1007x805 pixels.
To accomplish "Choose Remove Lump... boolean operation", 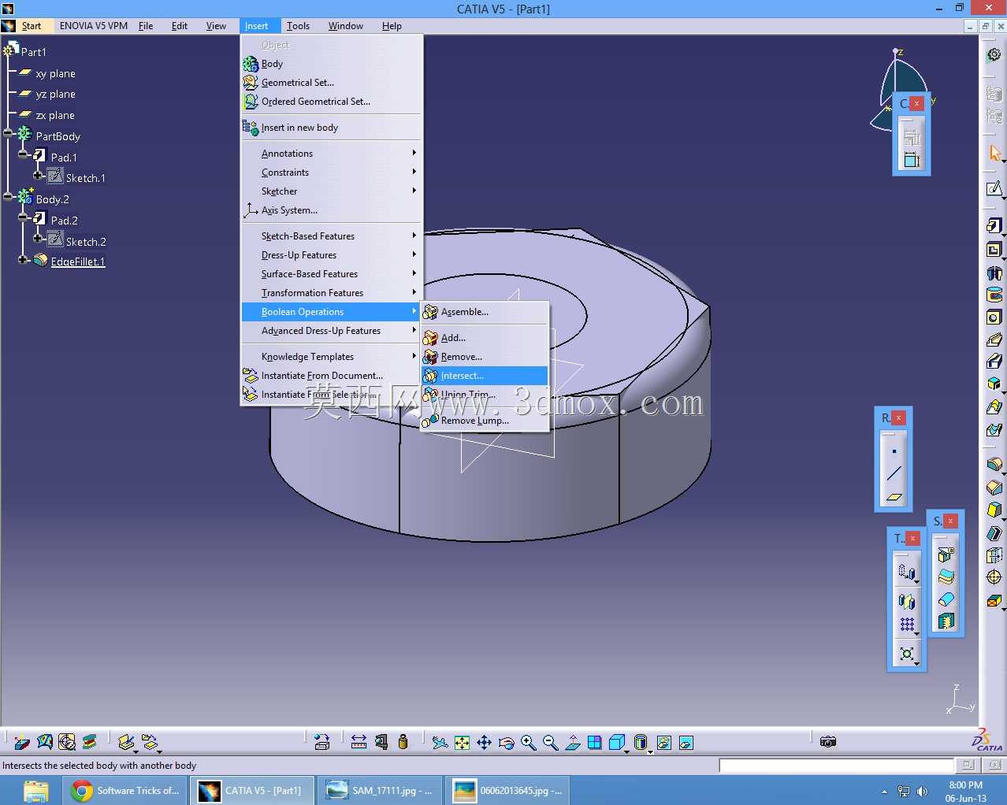I will [485, 421].
